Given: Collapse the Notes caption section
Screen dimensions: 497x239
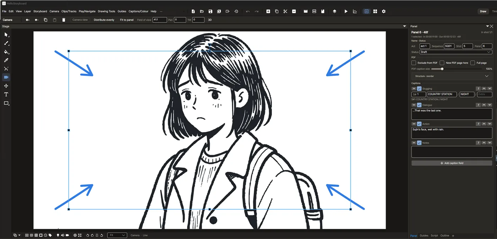Looking at the screenshot, I should (x=414, y=143).
